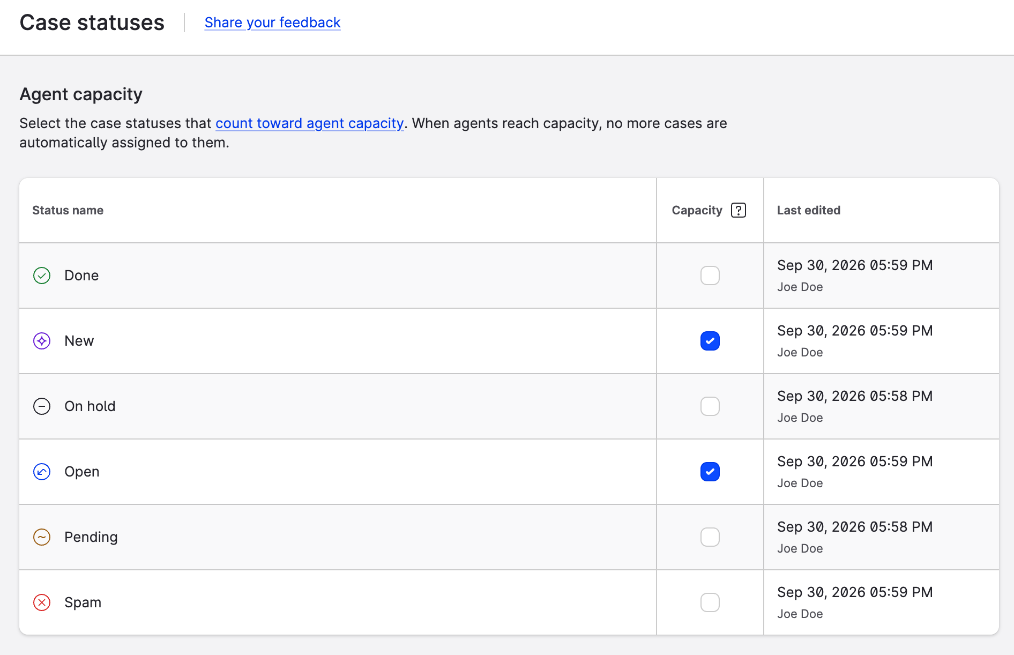Click the Case statuses page title

tap(92, 23)
